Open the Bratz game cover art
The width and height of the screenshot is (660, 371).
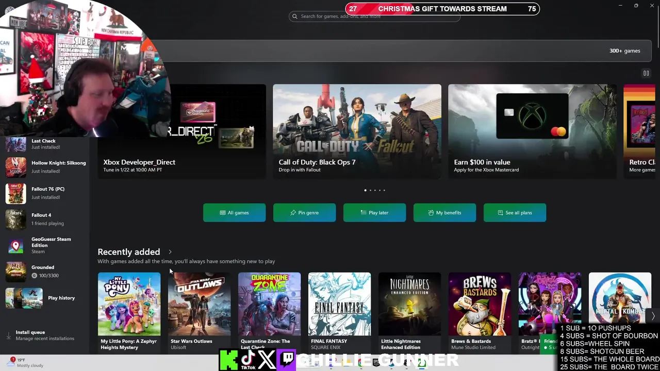pyautogui.click(x=550, y=304)
